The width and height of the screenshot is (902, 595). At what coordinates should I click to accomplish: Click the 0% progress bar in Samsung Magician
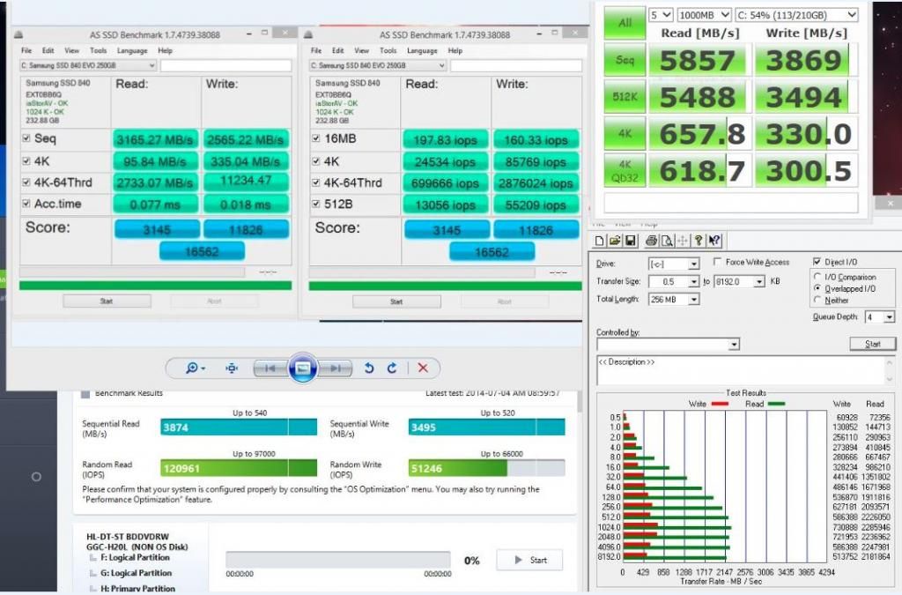[338, 560]
